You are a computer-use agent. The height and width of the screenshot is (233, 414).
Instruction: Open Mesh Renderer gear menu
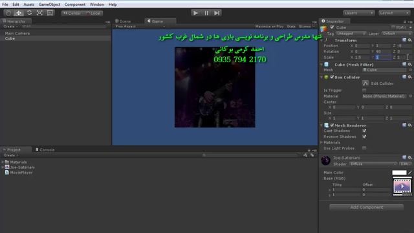409,125
